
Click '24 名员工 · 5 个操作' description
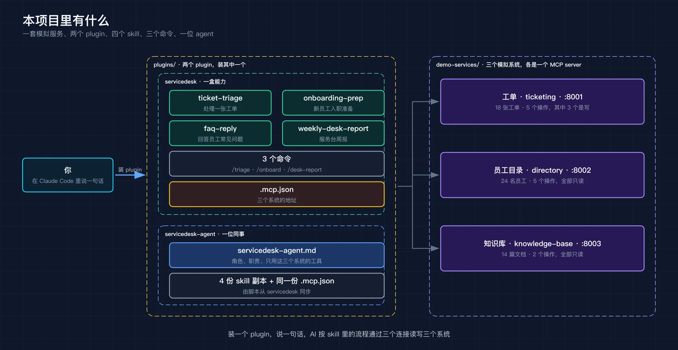542,181
